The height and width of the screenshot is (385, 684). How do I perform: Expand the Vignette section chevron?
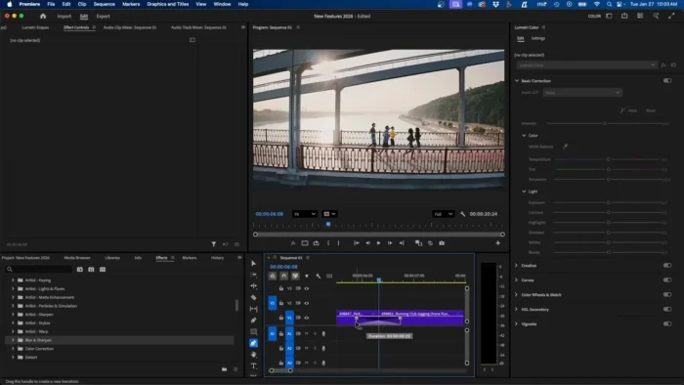click(x=517, y=324)
